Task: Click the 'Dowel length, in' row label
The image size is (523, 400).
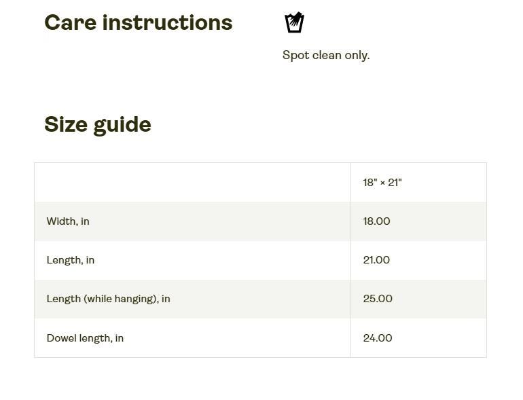Action: [85, 338]
